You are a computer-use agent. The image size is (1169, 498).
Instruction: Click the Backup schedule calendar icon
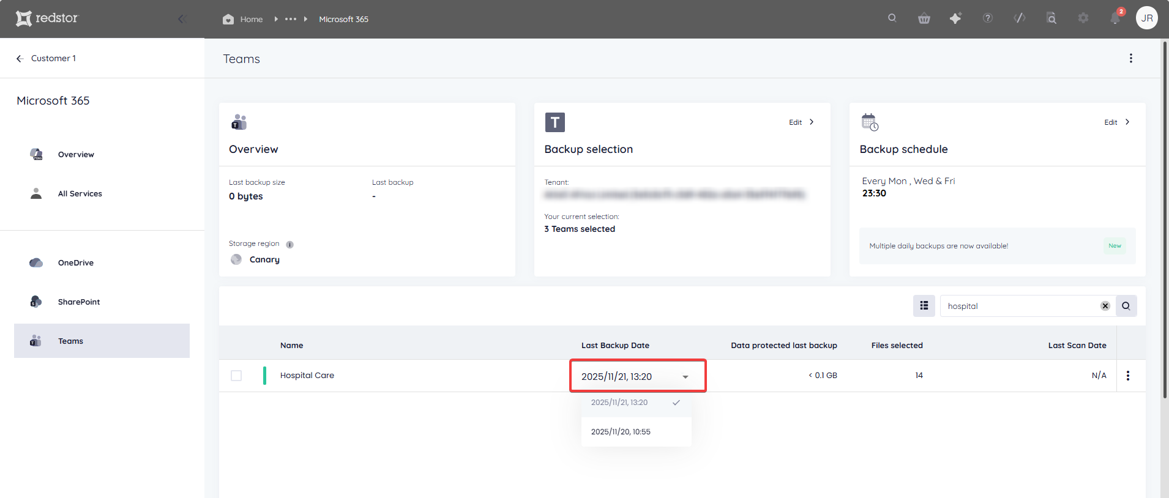870,122
